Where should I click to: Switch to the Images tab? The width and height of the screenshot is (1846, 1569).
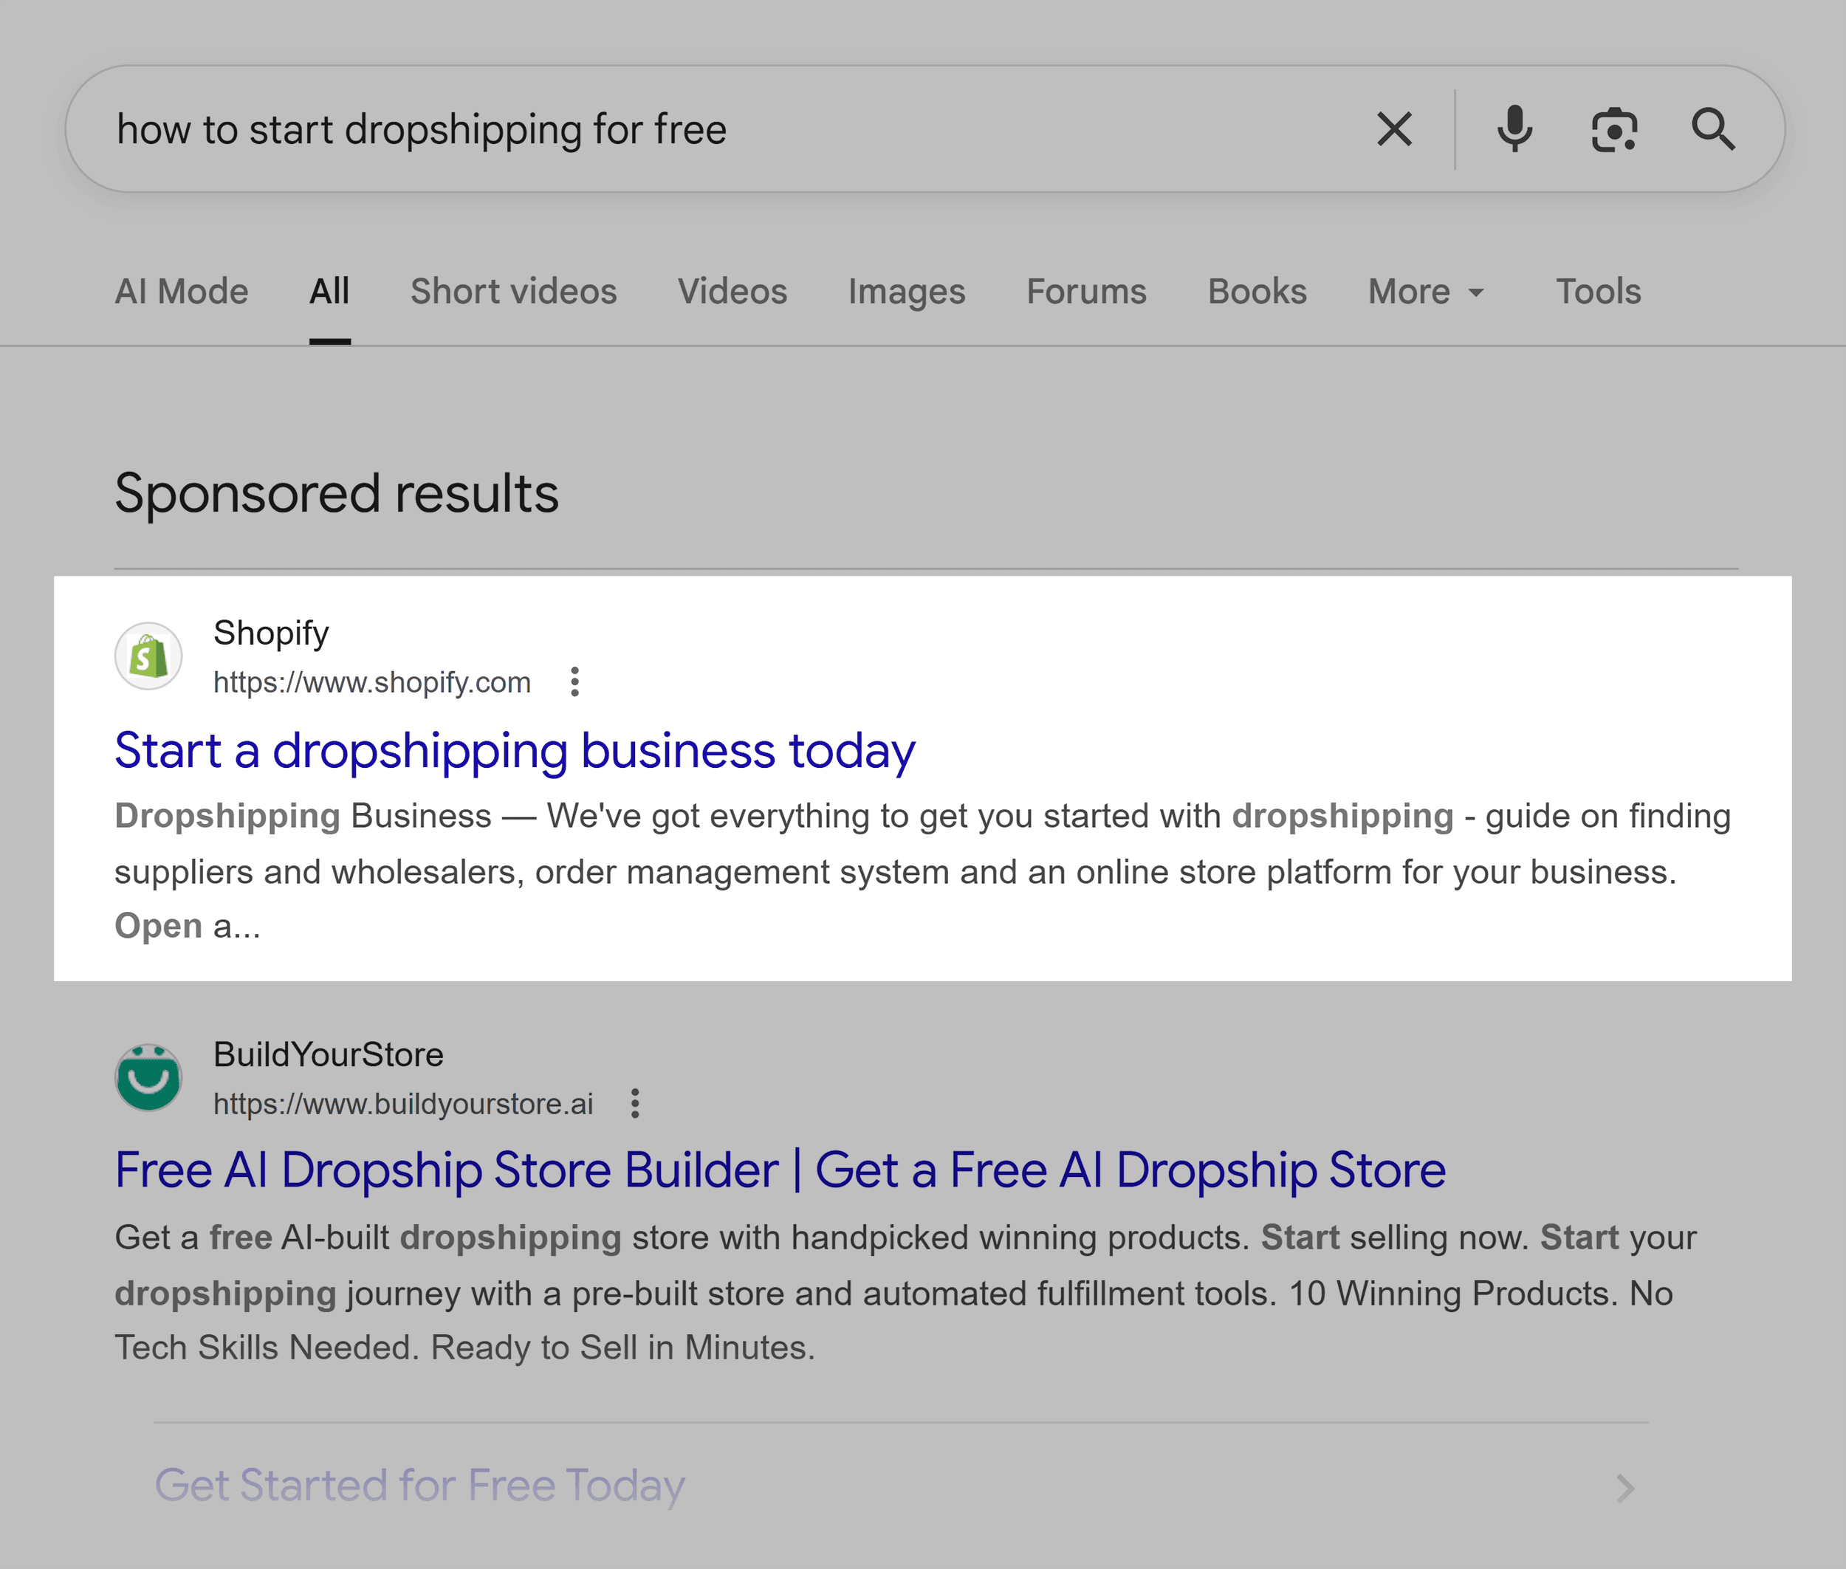tap(906, 291)
